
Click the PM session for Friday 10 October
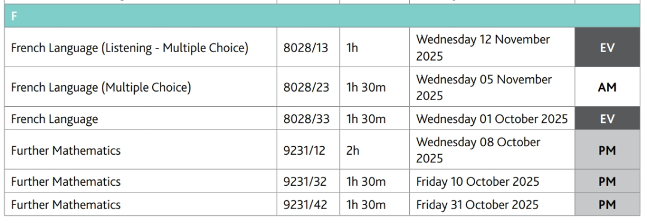coord(607,181)
